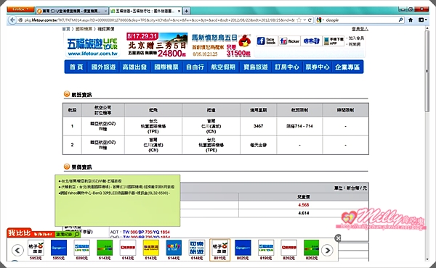Open the 手機下載 APP icon
436x268 pixels.
point(334,41)
